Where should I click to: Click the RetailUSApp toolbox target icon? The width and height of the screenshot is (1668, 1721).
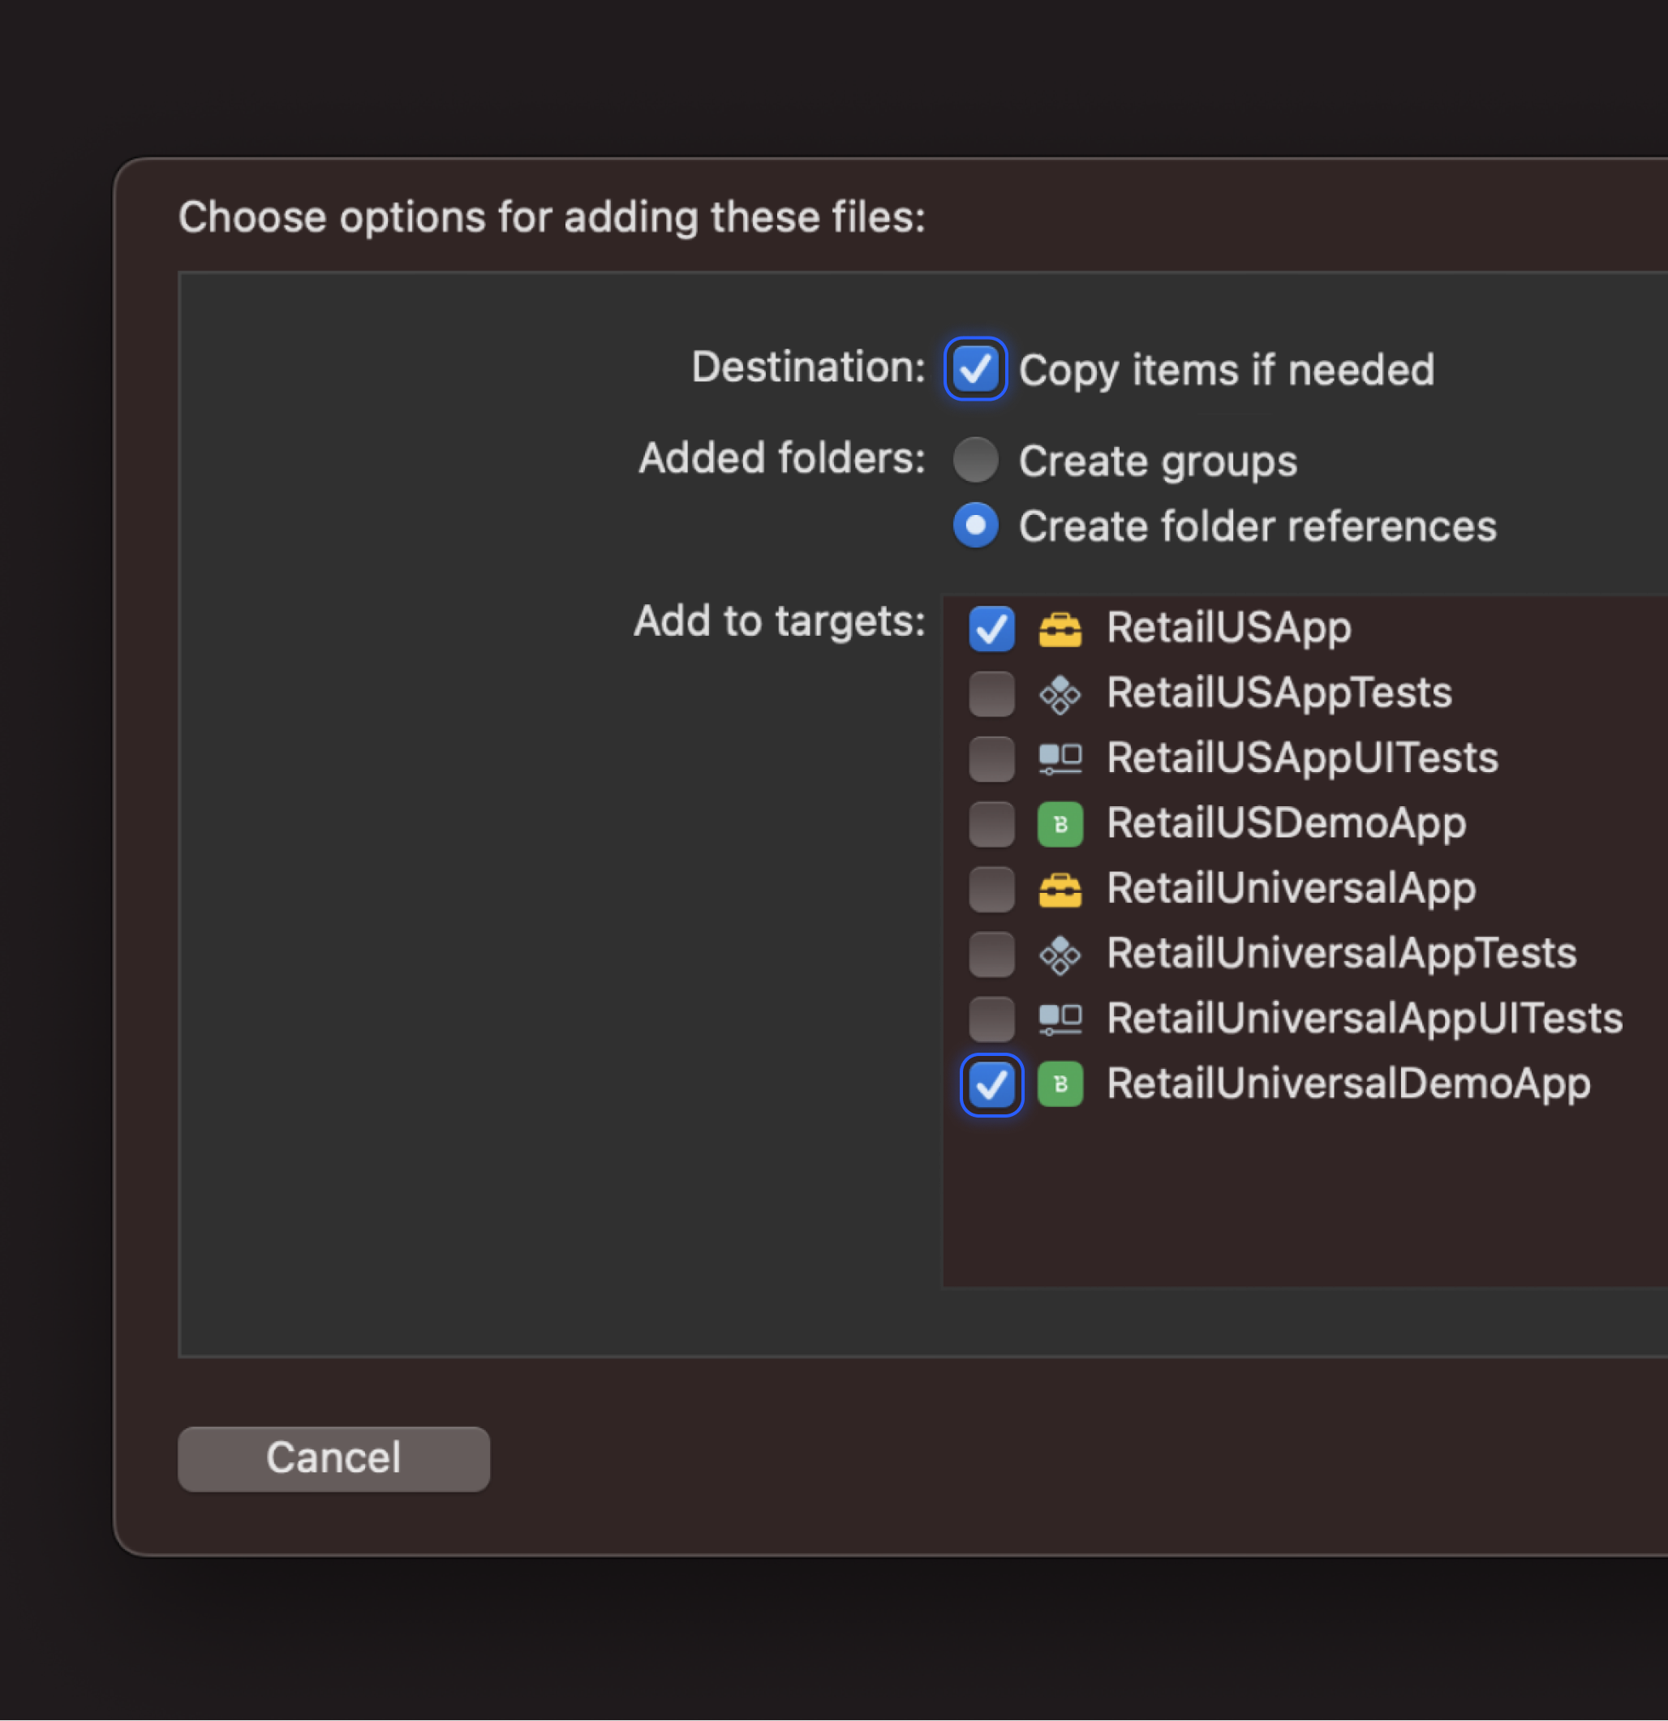[1060, 629]
